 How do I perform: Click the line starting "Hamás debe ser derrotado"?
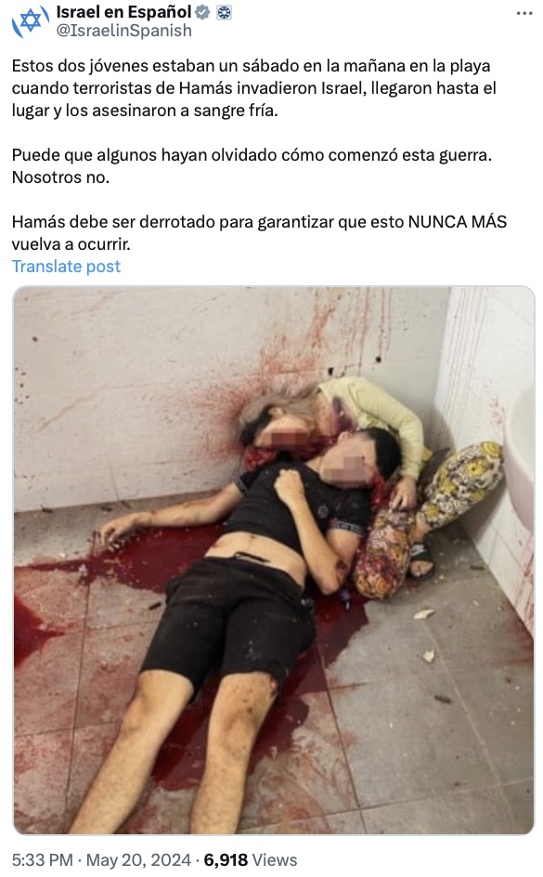click(259, 222)
